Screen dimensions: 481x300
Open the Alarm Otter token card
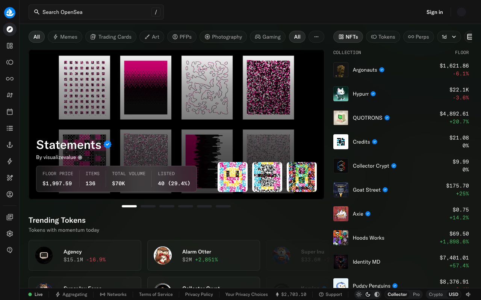204,255
